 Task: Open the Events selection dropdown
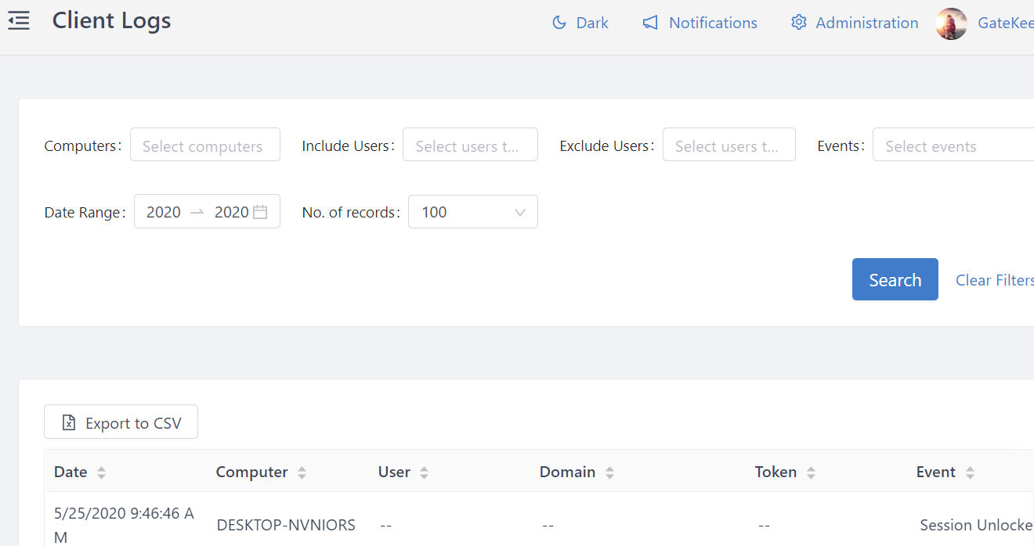[953, 145]
